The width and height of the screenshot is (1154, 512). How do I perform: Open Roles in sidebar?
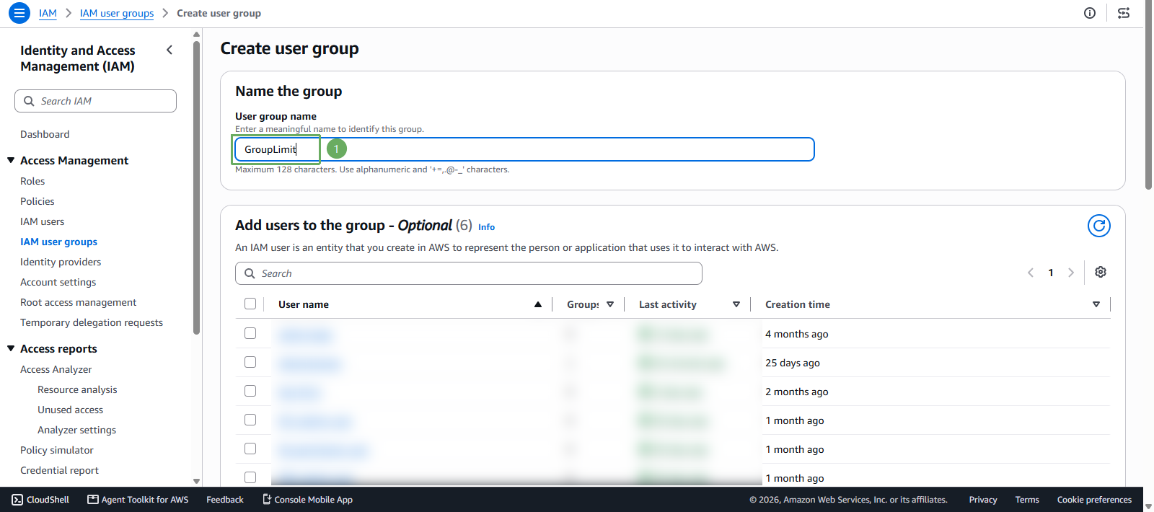point(32,181)
